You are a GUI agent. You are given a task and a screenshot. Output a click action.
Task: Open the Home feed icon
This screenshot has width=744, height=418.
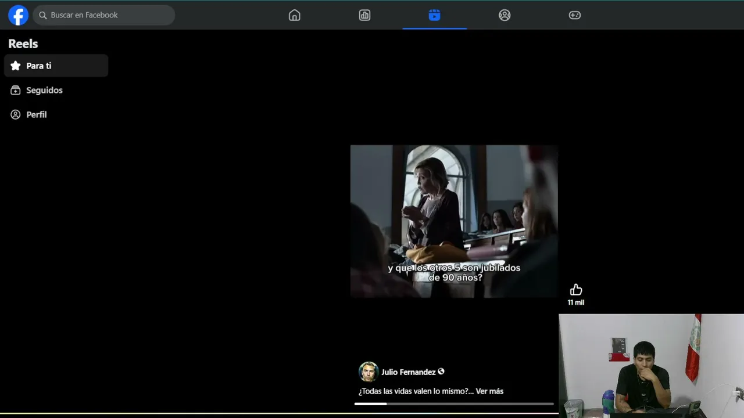[295, 15]
